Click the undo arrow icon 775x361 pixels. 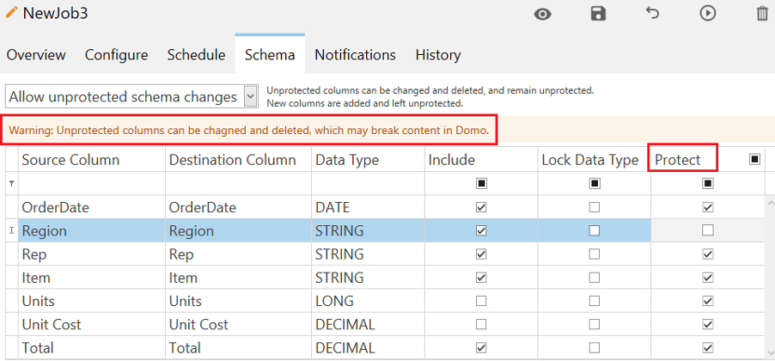[x=653, y=13]
